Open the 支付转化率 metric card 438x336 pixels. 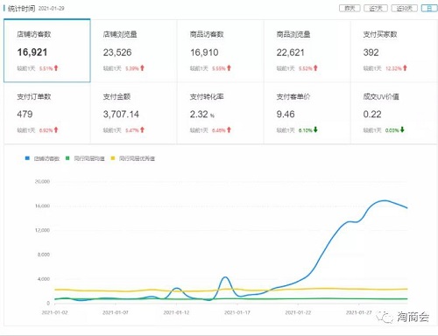(220, 113)
